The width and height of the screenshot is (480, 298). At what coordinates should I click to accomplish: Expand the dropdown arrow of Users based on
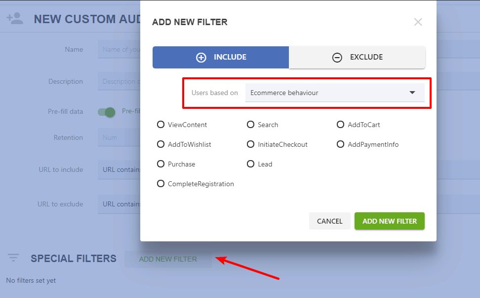[412, 93]
